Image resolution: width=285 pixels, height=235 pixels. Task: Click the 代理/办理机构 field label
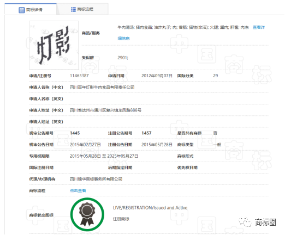(x=42, y=179)
